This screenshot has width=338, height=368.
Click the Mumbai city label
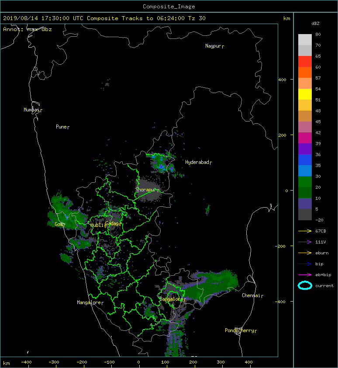click(31, 110)
